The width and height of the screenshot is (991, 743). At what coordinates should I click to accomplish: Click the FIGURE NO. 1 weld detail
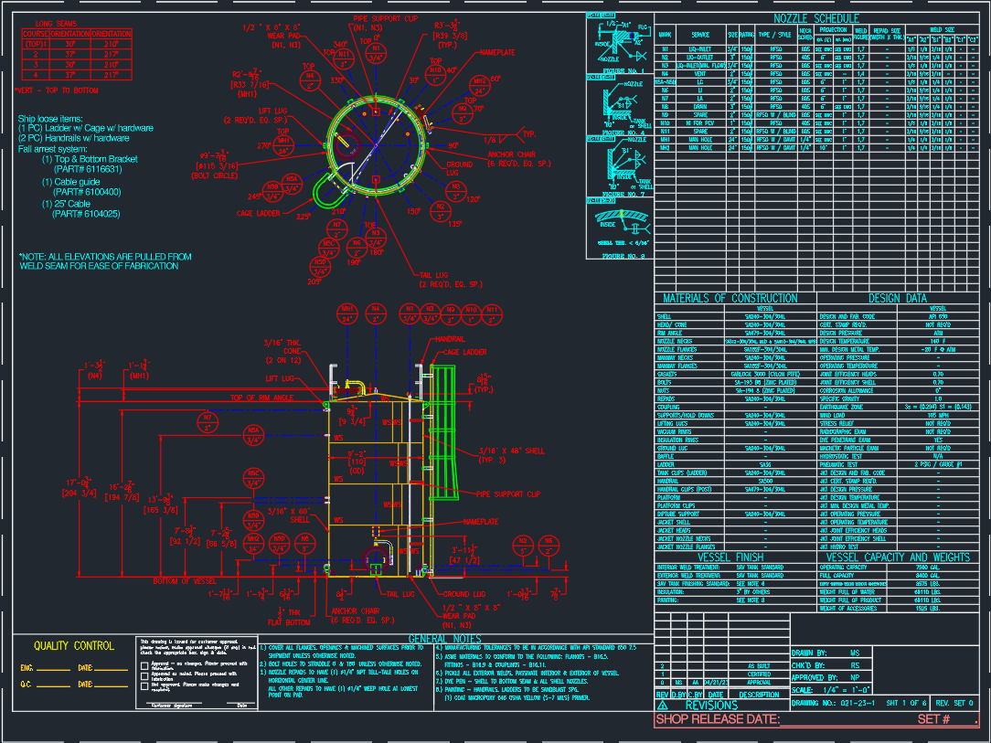[620, 44]
